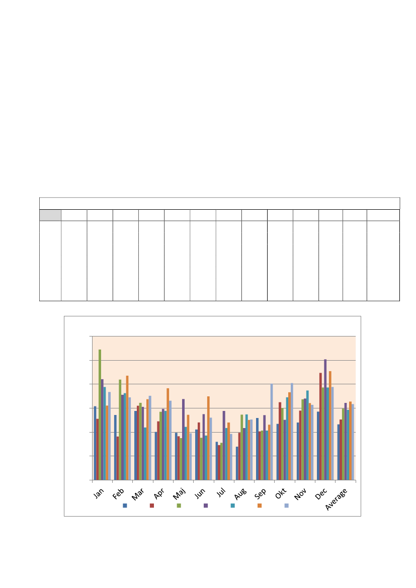Screen dimensions: 416x588
Task: Click the teal legend swatch
Action: coord(232,506)
